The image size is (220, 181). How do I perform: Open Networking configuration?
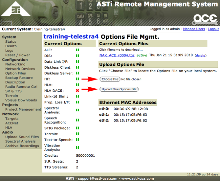pos(15,64)
